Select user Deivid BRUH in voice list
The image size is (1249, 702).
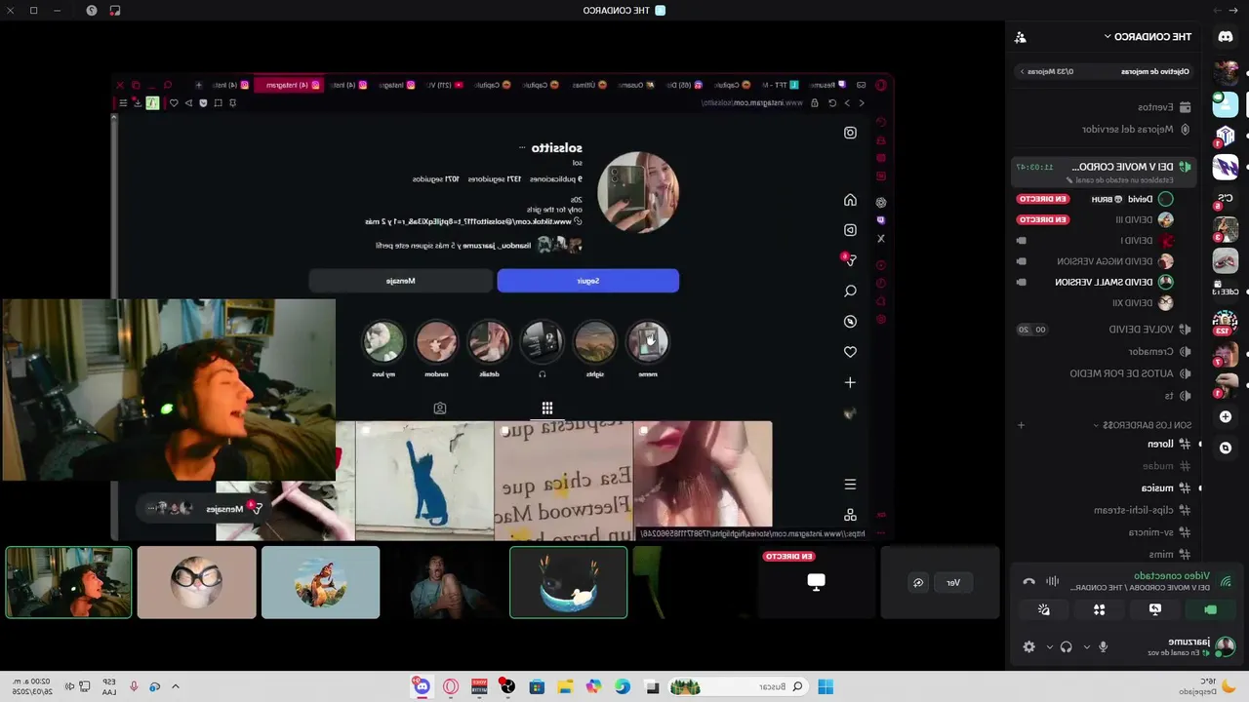(x=1098, y=199)
